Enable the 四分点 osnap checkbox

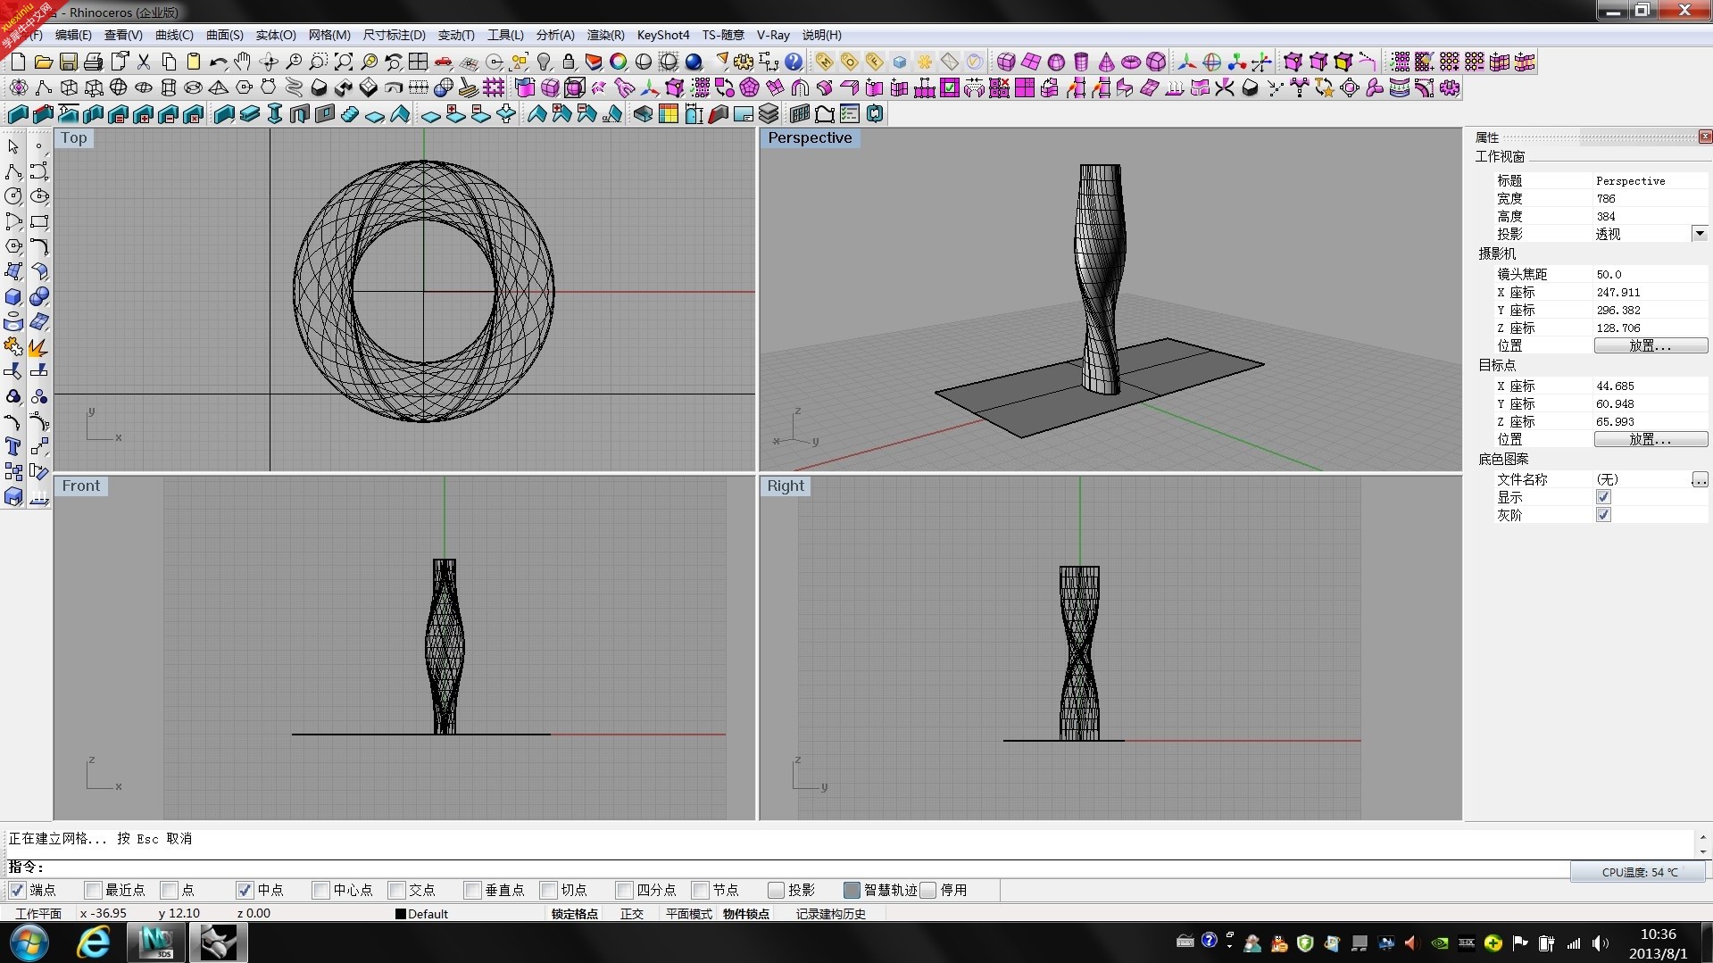point(624,890)
